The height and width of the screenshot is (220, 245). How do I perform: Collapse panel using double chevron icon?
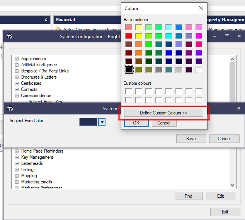(46, 20)
